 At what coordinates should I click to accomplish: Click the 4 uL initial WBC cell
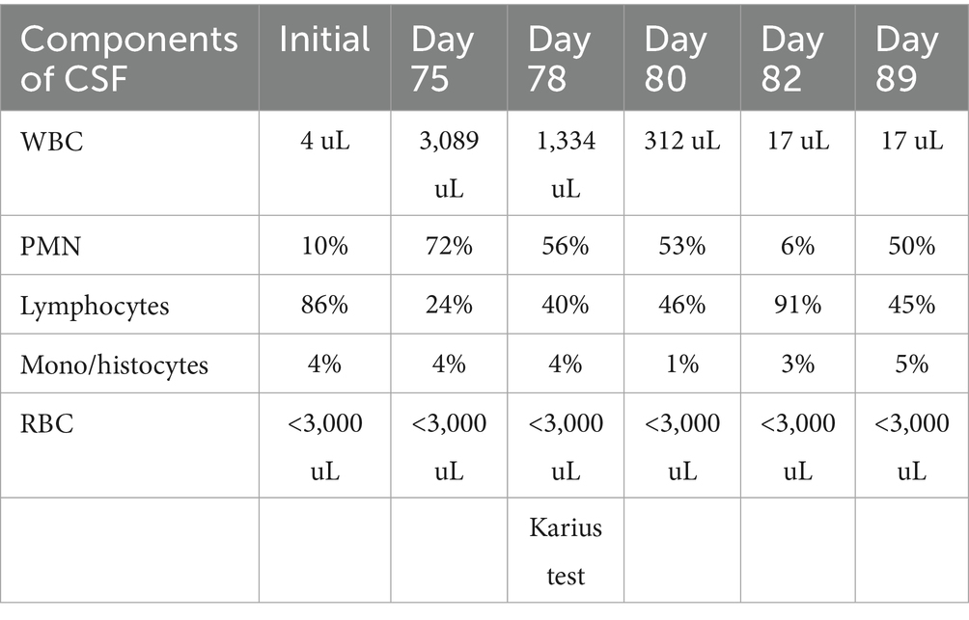point(325,142)
